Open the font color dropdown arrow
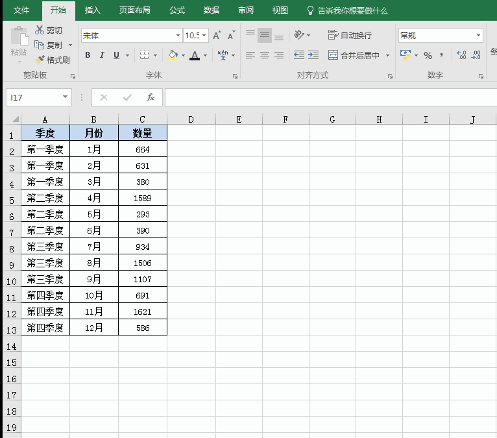The image size is (497, 438). point(206,55)
